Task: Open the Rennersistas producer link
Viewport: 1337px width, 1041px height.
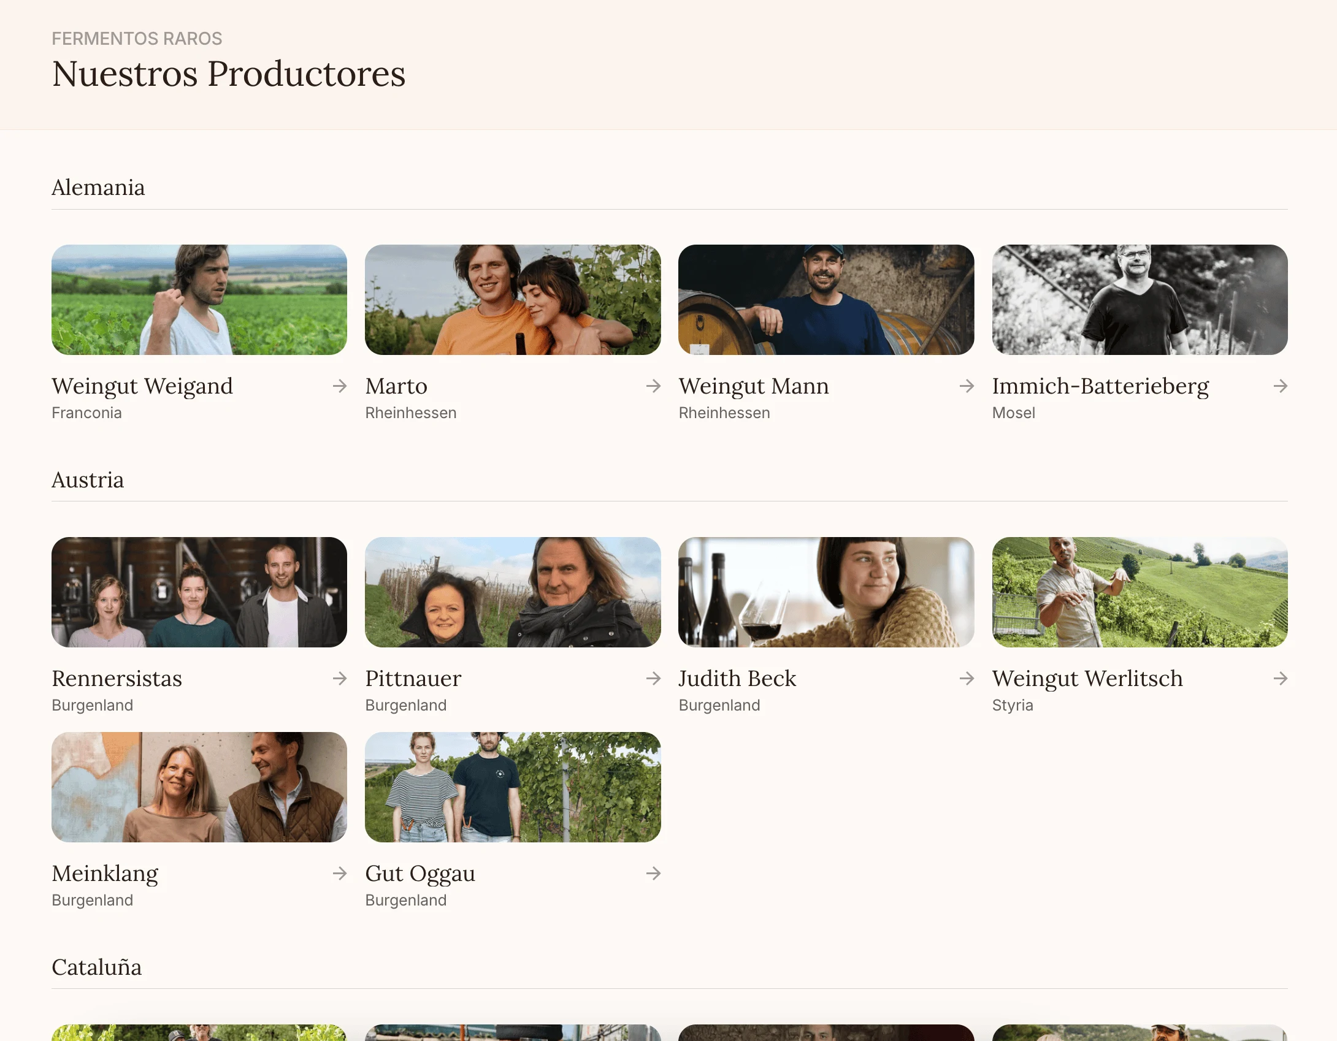Action: point(117,679)
